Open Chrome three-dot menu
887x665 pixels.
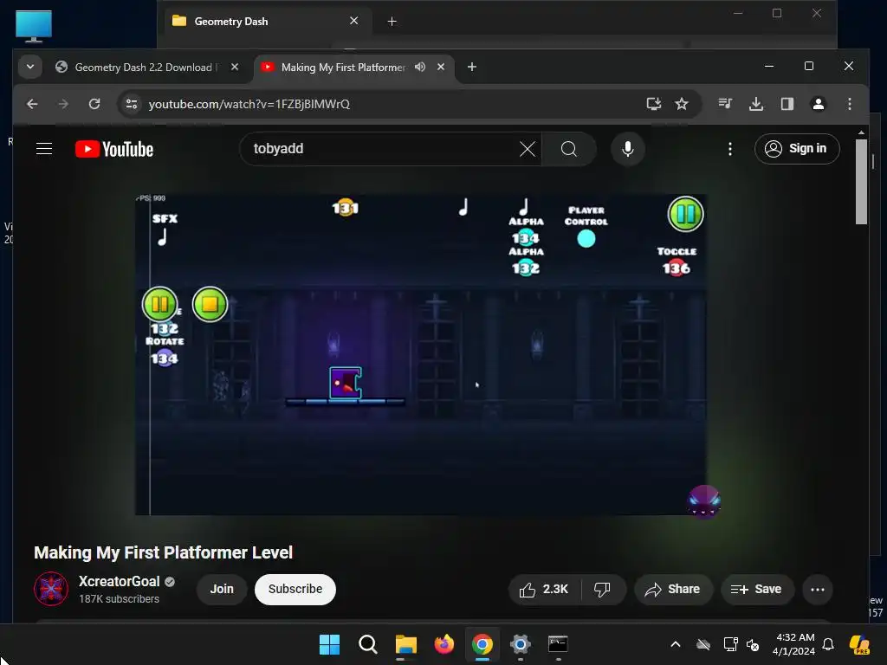pyautogui.click(x=849, y=104)
